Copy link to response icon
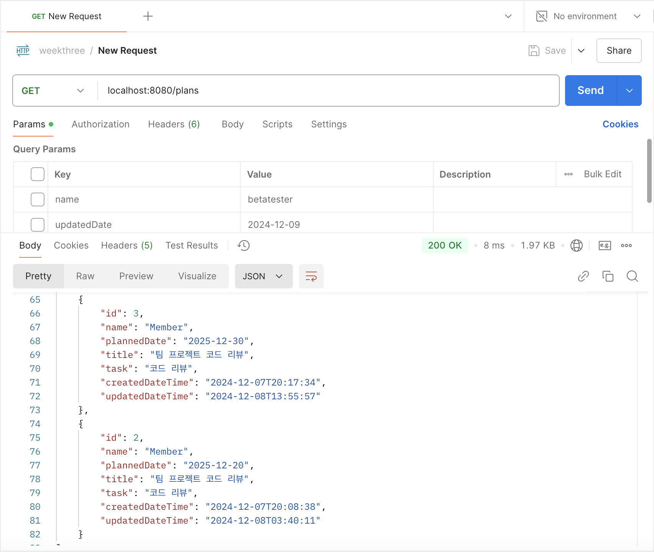 click(x=583, y=276)
